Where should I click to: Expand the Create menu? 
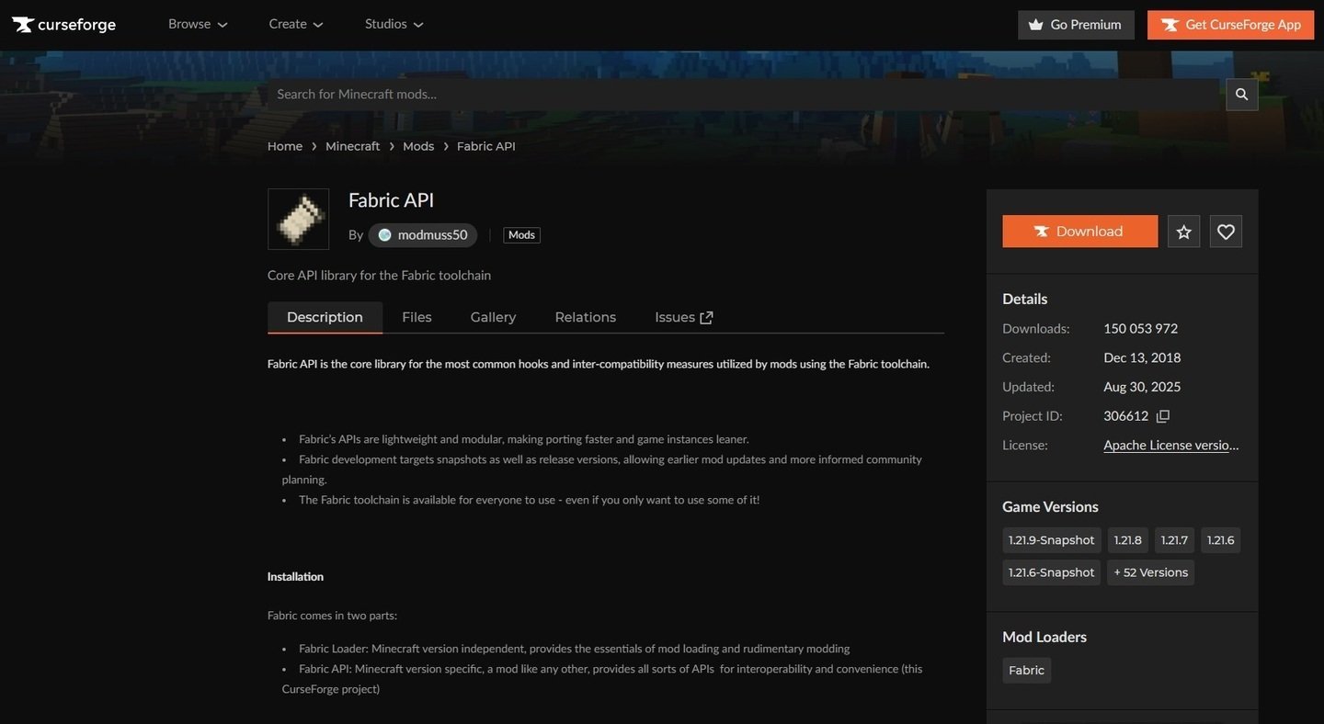tap(296, 24)
